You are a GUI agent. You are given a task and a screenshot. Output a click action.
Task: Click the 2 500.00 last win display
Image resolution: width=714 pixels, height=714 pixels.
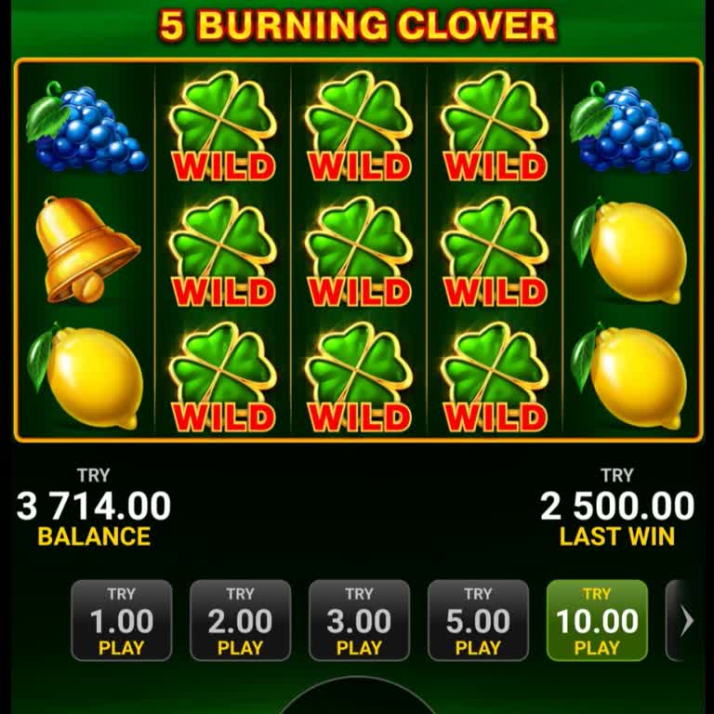point(617,508)
